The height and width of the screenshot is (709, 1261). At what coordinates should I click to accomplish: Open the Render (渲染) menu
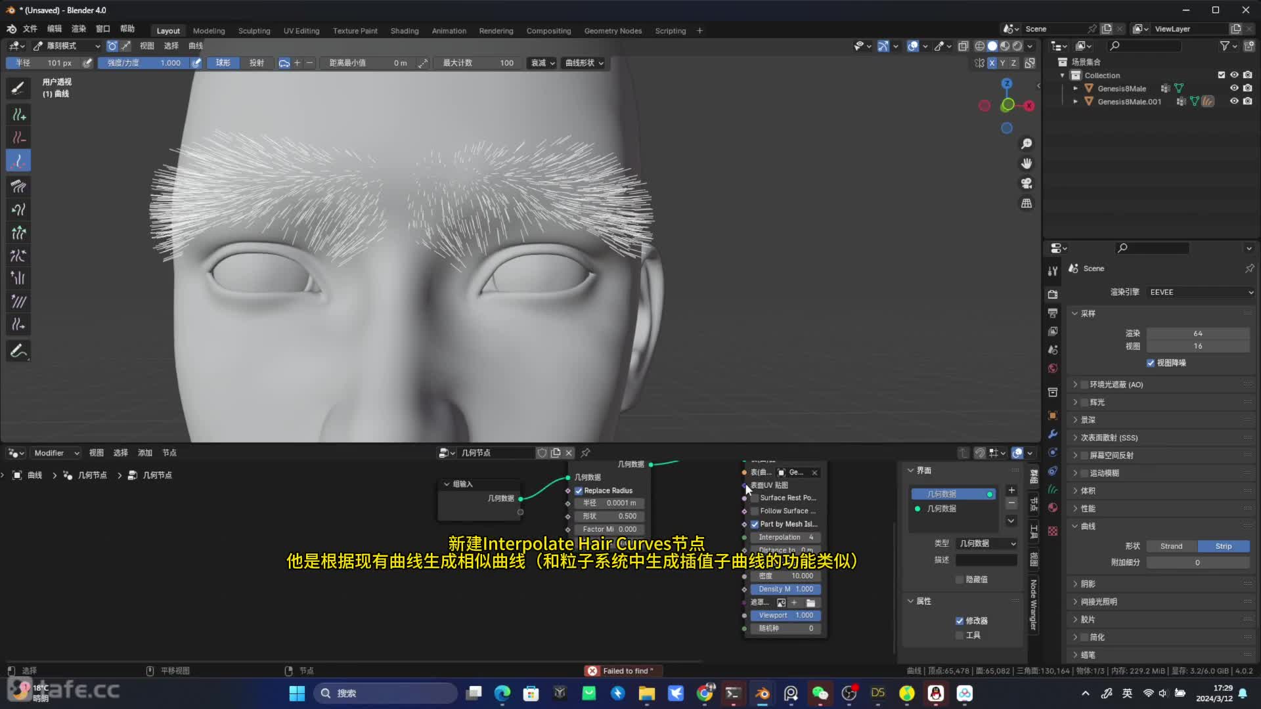pos(79,29)
